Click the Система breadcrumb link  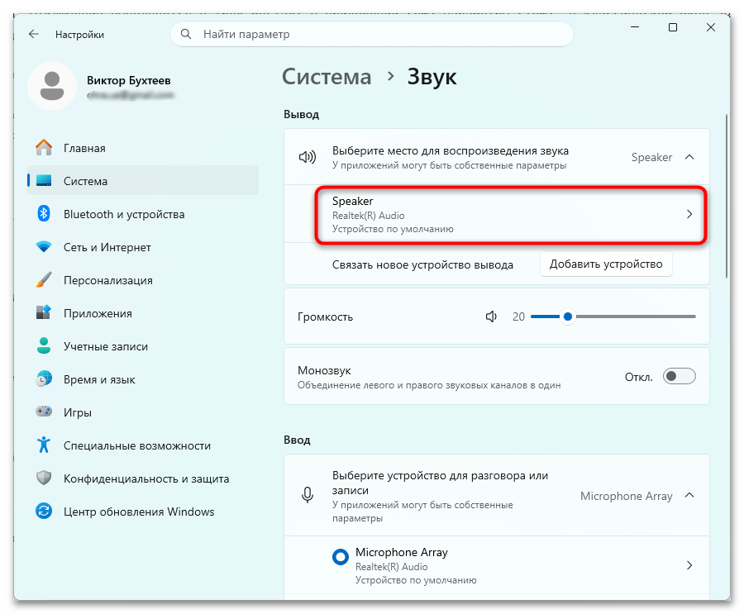pos(327,77)
